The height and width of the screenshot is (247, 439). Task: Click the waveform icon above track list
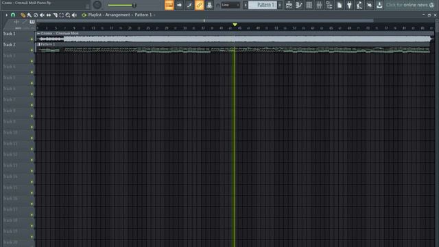click(x=16, y=21)
